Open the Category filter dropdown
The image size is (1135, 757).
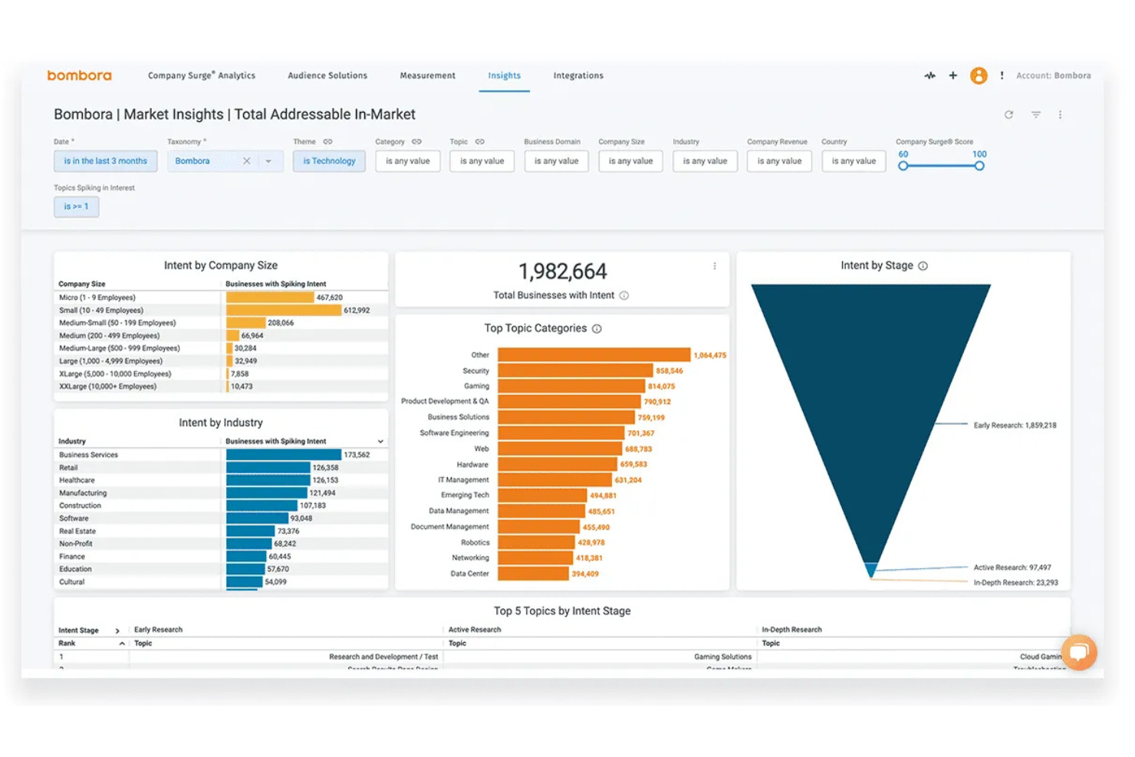click(x=407, y=161)
